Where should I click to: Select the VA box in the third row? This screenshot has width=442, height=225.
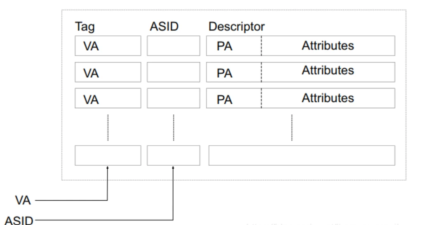[108, 98]
